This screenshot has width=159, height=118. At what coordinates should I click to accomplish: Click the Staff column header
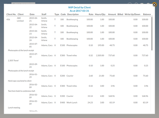44,14
